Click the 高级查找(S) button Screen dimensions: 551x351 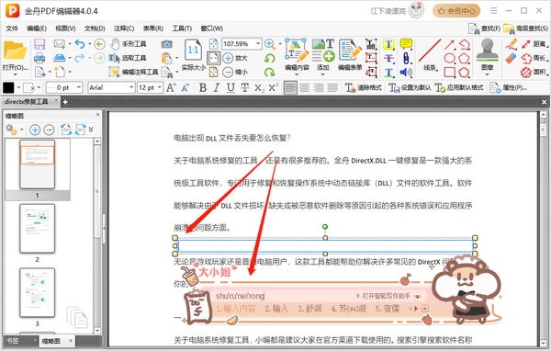[525, 28]
